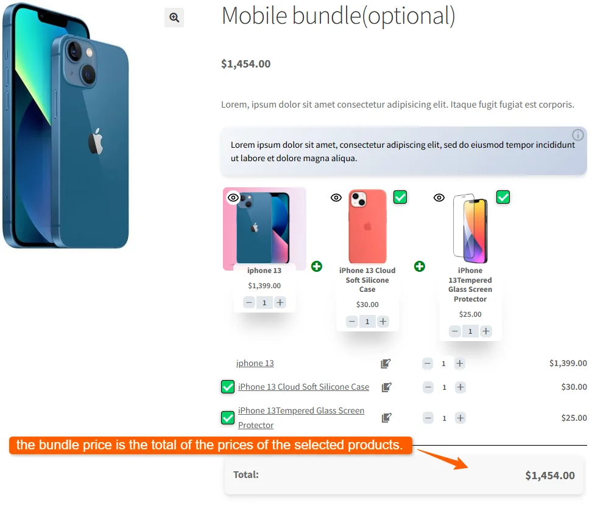This screenshot has width=592, height=512.
Task: Increase Screen Protector card quantity with plus
Action: [x=486, y=331]
